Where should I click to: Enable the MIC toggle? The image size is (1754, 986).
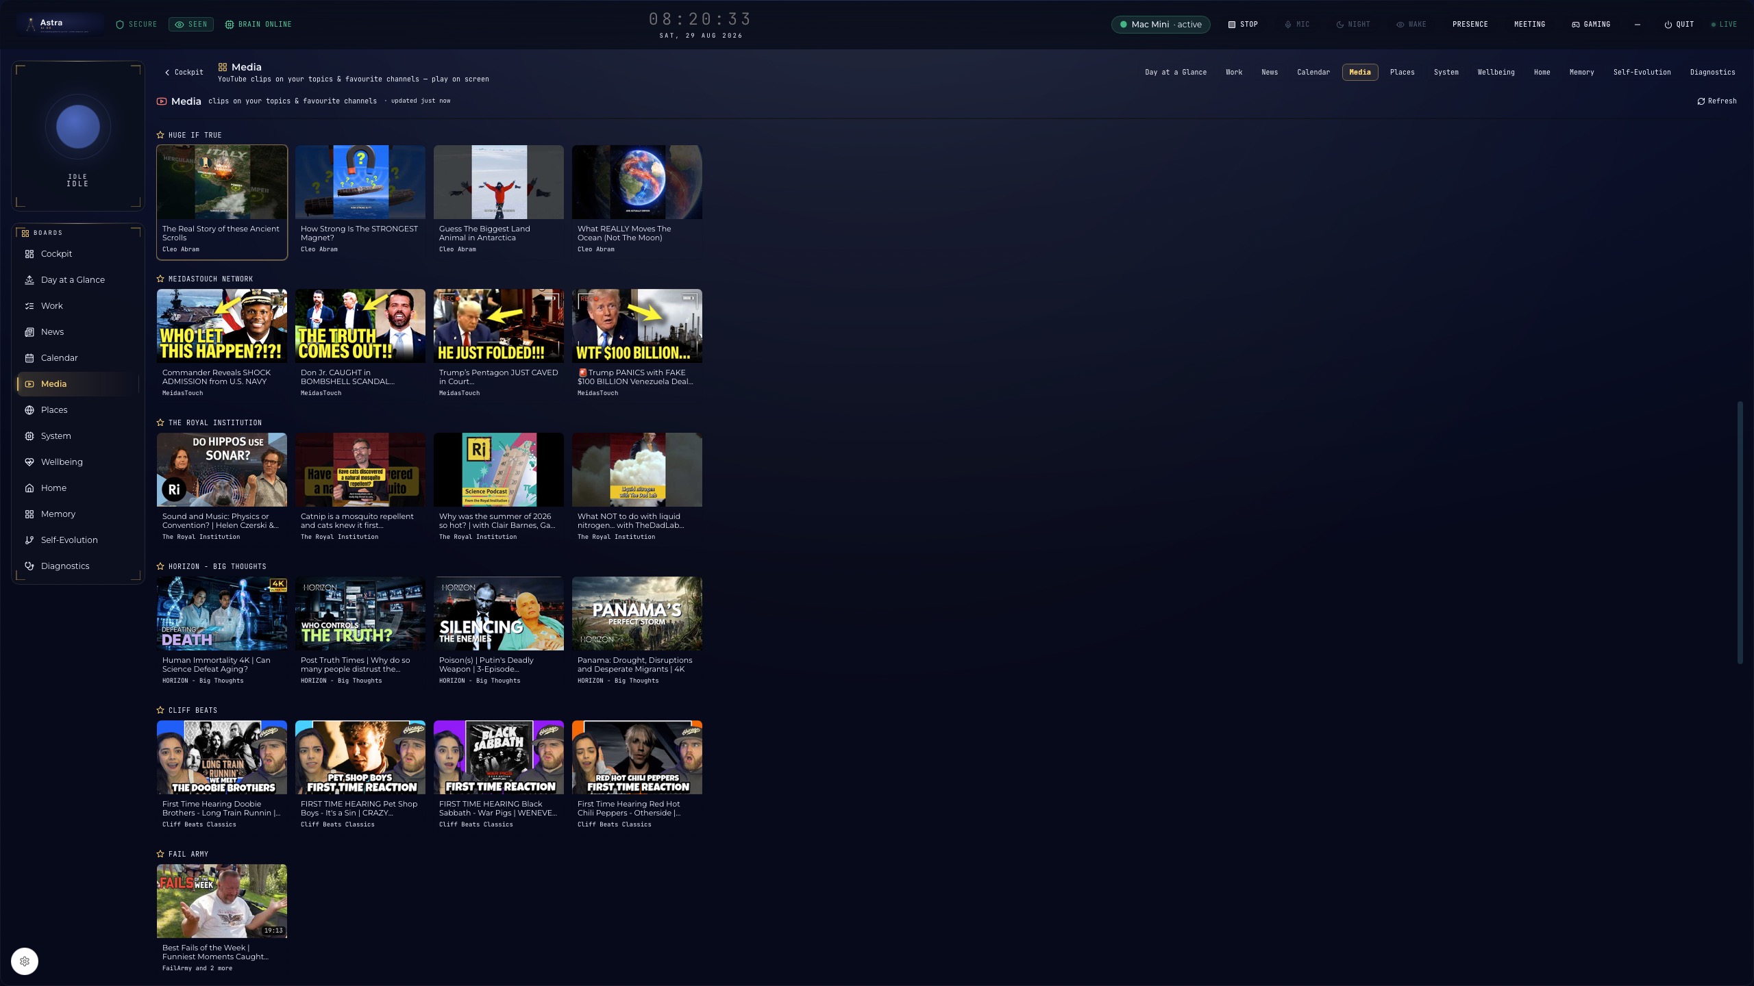1297,25
